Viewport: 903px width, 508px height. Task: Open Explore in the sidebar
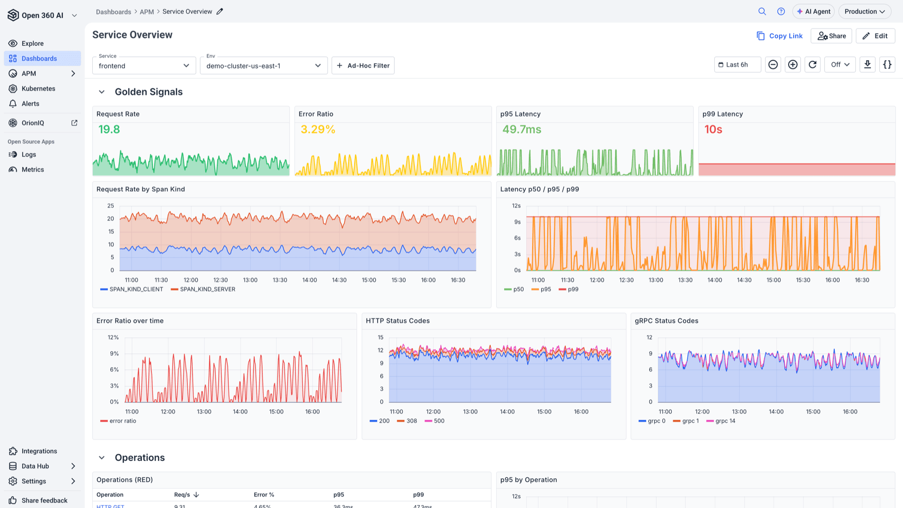(42, 44)
